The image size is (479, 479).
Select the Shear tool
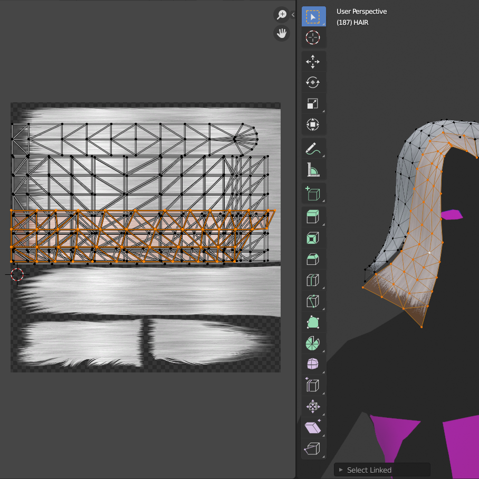click(313, 427)
